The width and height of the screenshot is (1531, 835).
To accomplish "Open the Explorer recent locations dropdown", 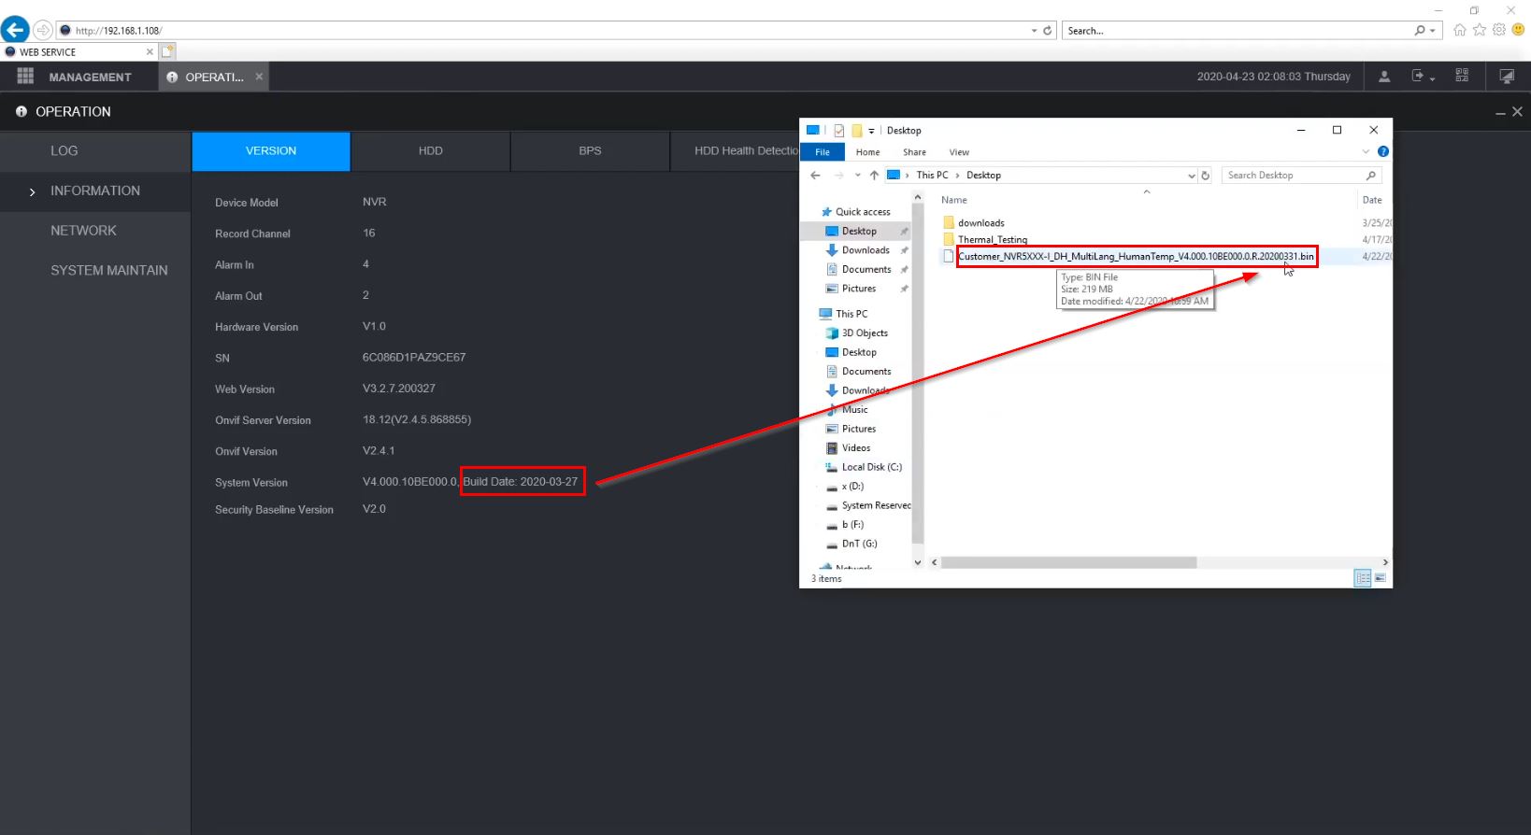I will [x=857, y=176].
